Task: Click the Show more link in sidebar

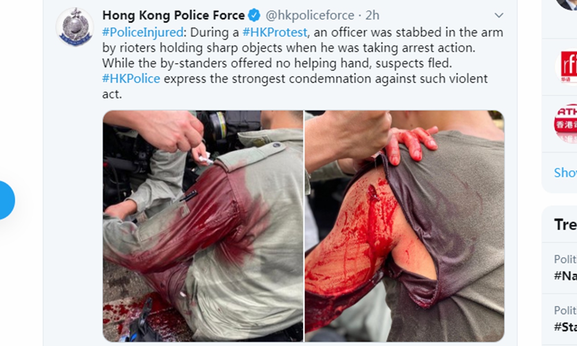Action: pyautogui.click(x=565, y=173)
